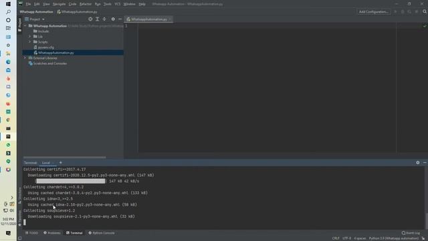Click Windows search icon on taskbar
The width and height of the screenshot is (428, 241).
coord(8,12)
